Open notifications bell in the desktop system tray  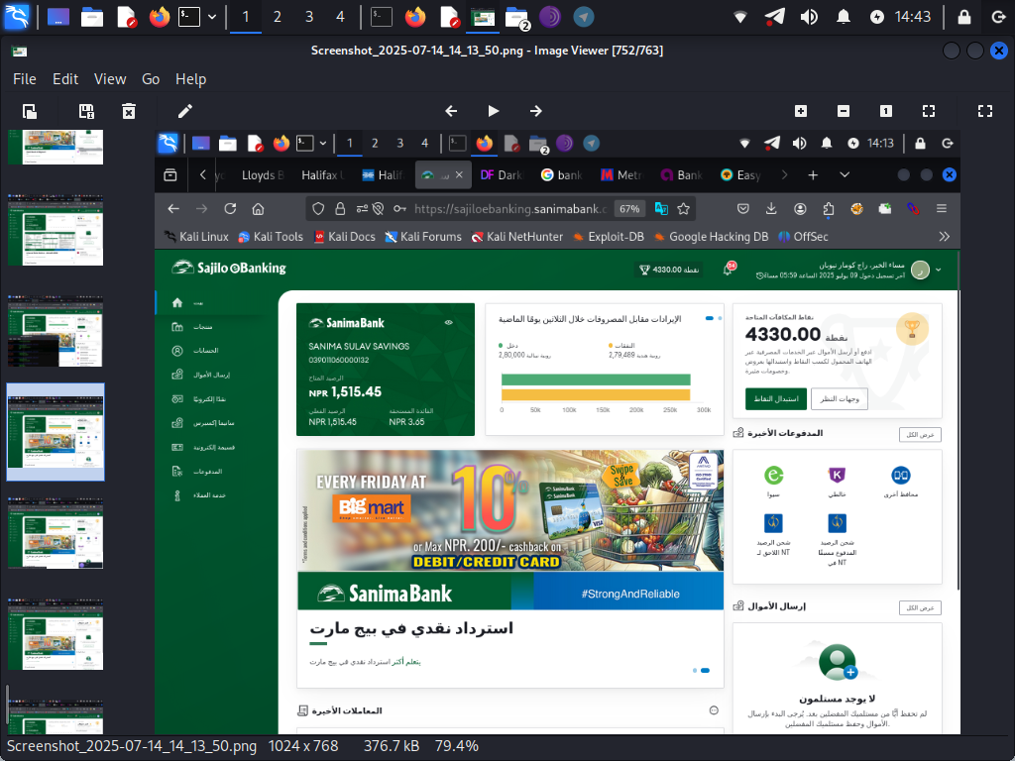(844, 17)
